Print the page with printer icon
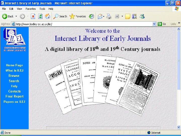 pyautogui.click(x=109, y=16)
